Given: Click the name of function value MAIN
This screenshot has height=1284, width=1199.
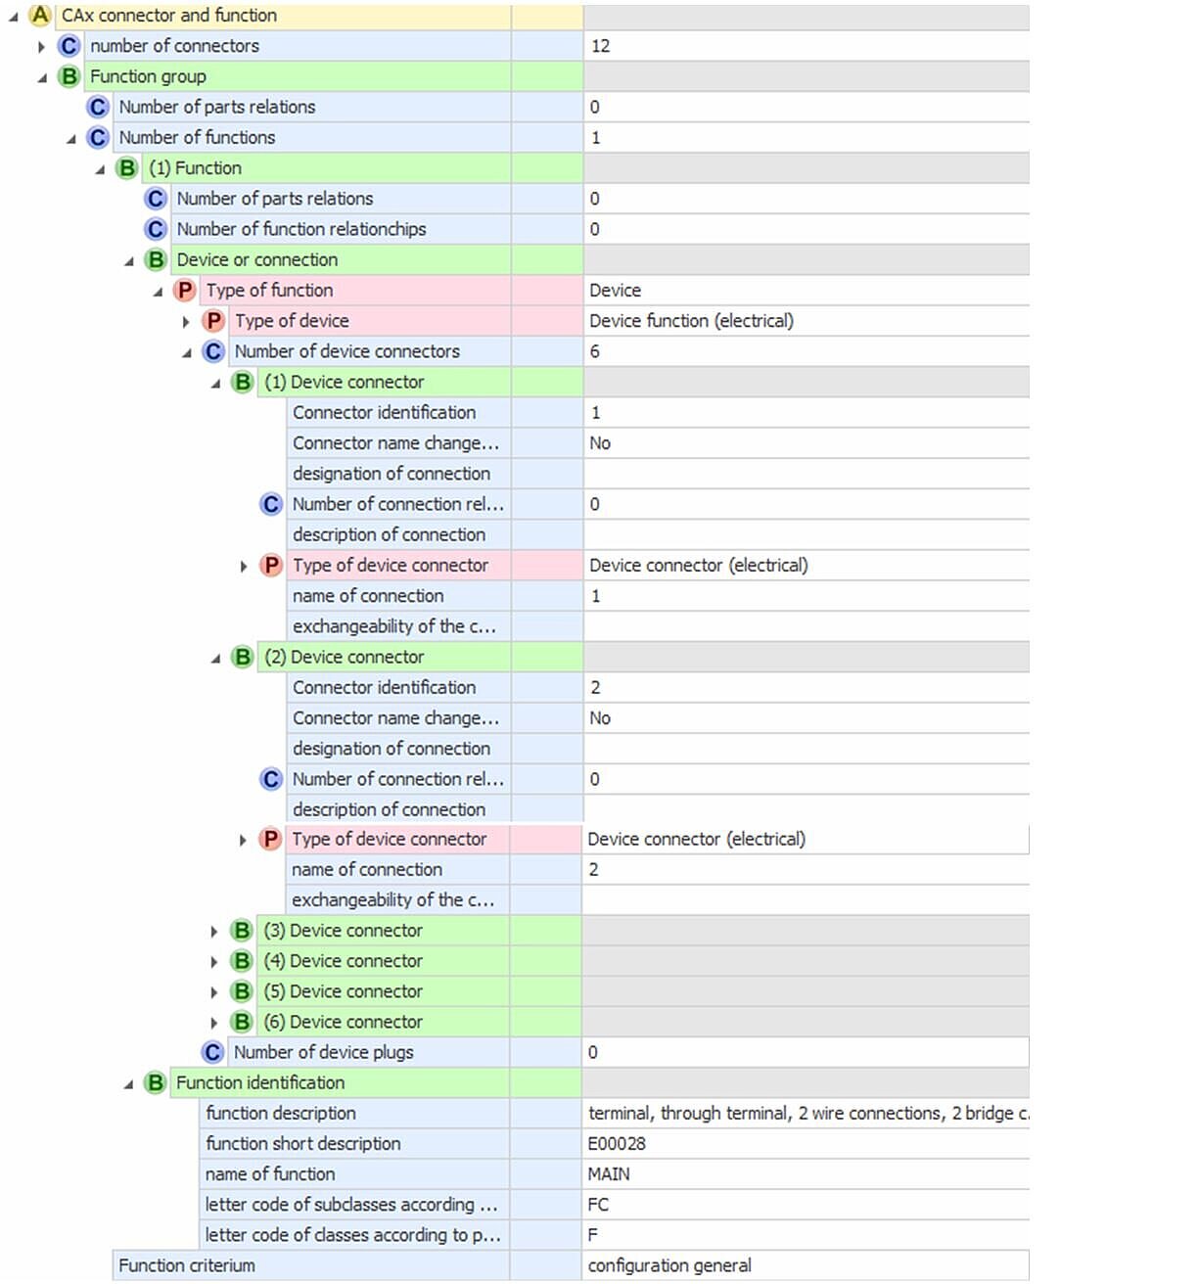Looking at the screenshot, I should [x=609, y=1174].
